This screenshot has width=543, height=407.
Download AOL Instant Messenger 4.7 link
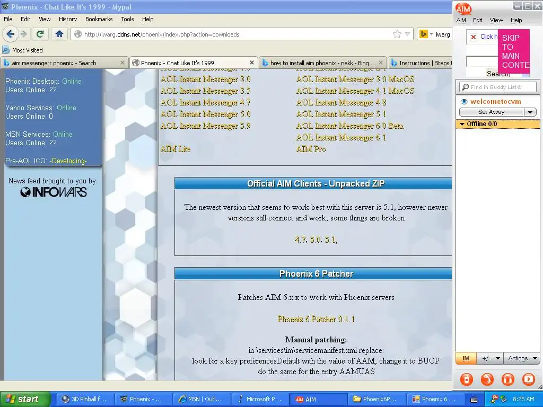point(205,102)
